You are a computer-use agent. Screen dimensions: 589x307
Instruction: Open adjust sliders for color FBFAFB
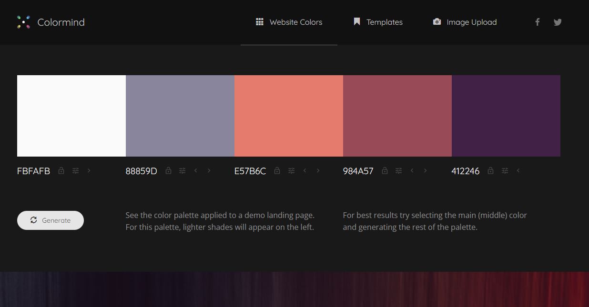tap(75, 171)
